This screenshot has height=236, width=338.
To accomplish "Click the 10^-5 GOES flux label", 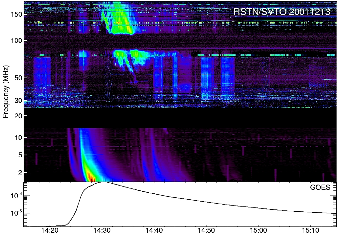I will click(17, 213).
